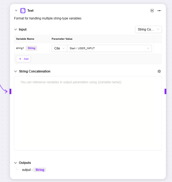This screenshot has width=172, height=182.
Task: Open the Start / USER_INPUT variable dropdown
Action: point(109,48)
